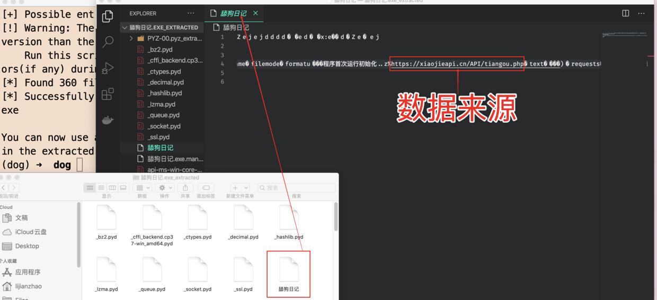Open the Explorer view in VS Code activity bar
This screenshot has height=300, width=657.
pos(108,16)
